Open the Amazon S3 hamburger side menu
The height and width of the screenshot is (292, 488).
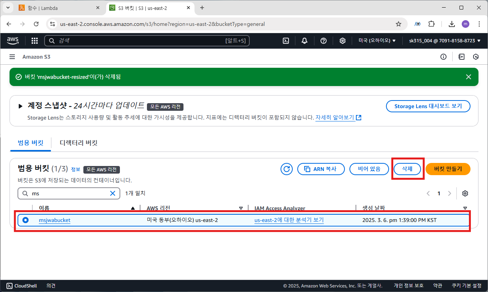click(12, 57)
